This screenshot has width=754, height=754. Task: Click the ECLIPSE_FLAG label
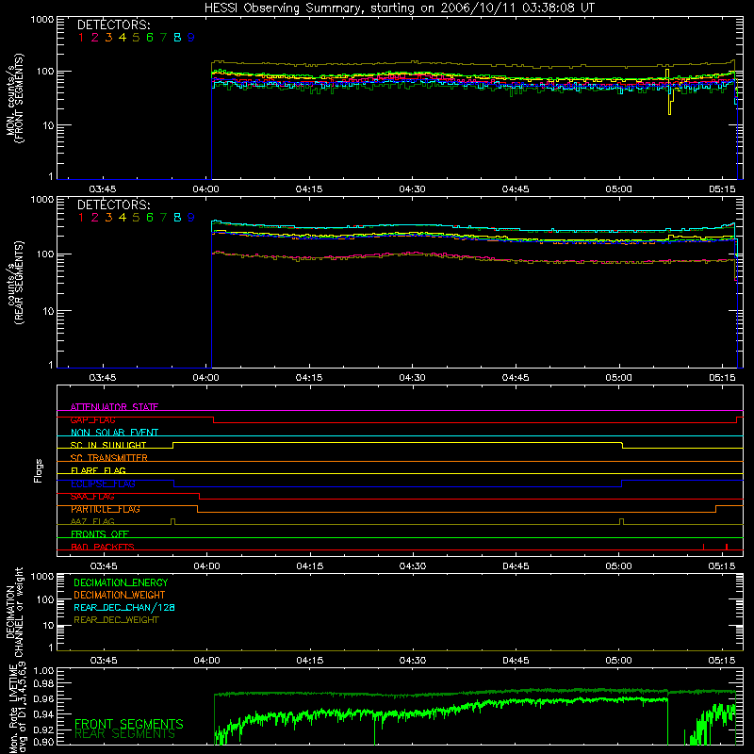[x=103, y=484]
